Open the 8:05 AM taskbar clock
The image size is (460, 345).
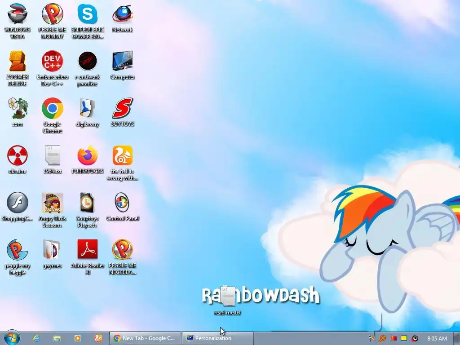click(437, 339)
